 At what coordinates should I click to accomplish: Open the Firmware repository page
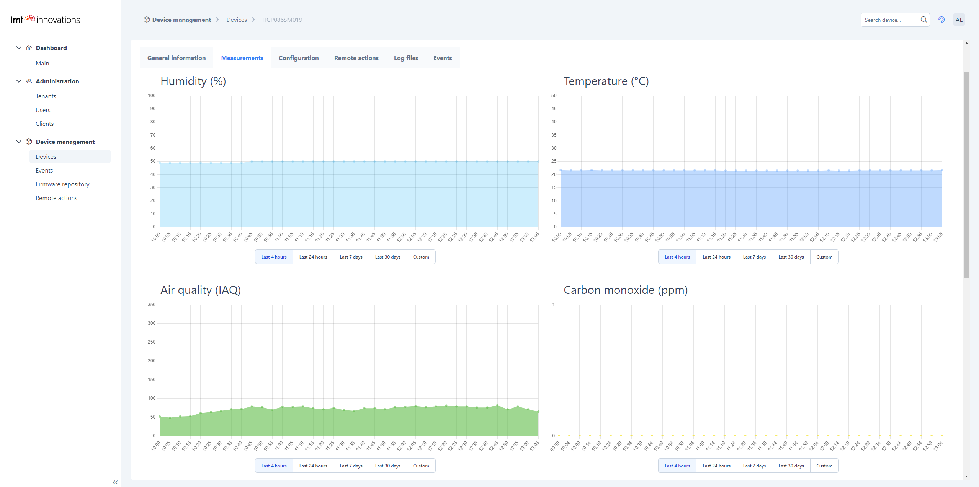(x=62, y=184)
